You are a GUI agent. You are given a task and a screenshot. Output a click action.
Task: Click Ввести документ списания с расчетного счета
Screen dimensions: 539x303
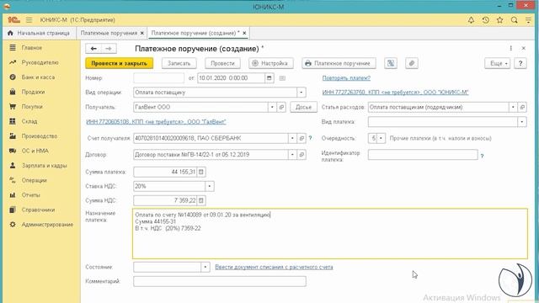[x=274, y=267]
